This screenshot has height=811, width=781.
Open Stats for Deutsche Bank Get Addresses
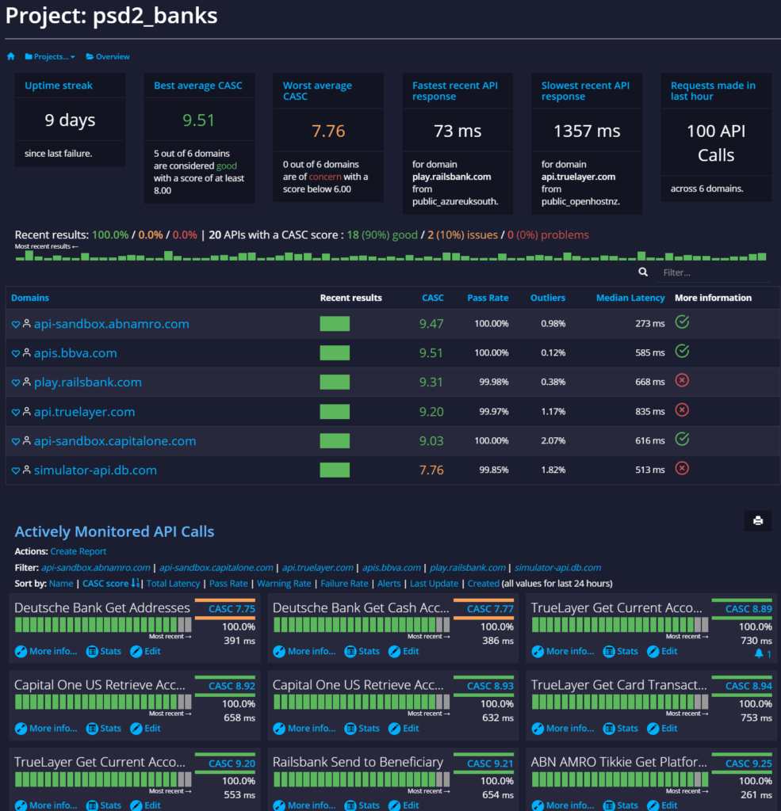(x=104, y=652)
